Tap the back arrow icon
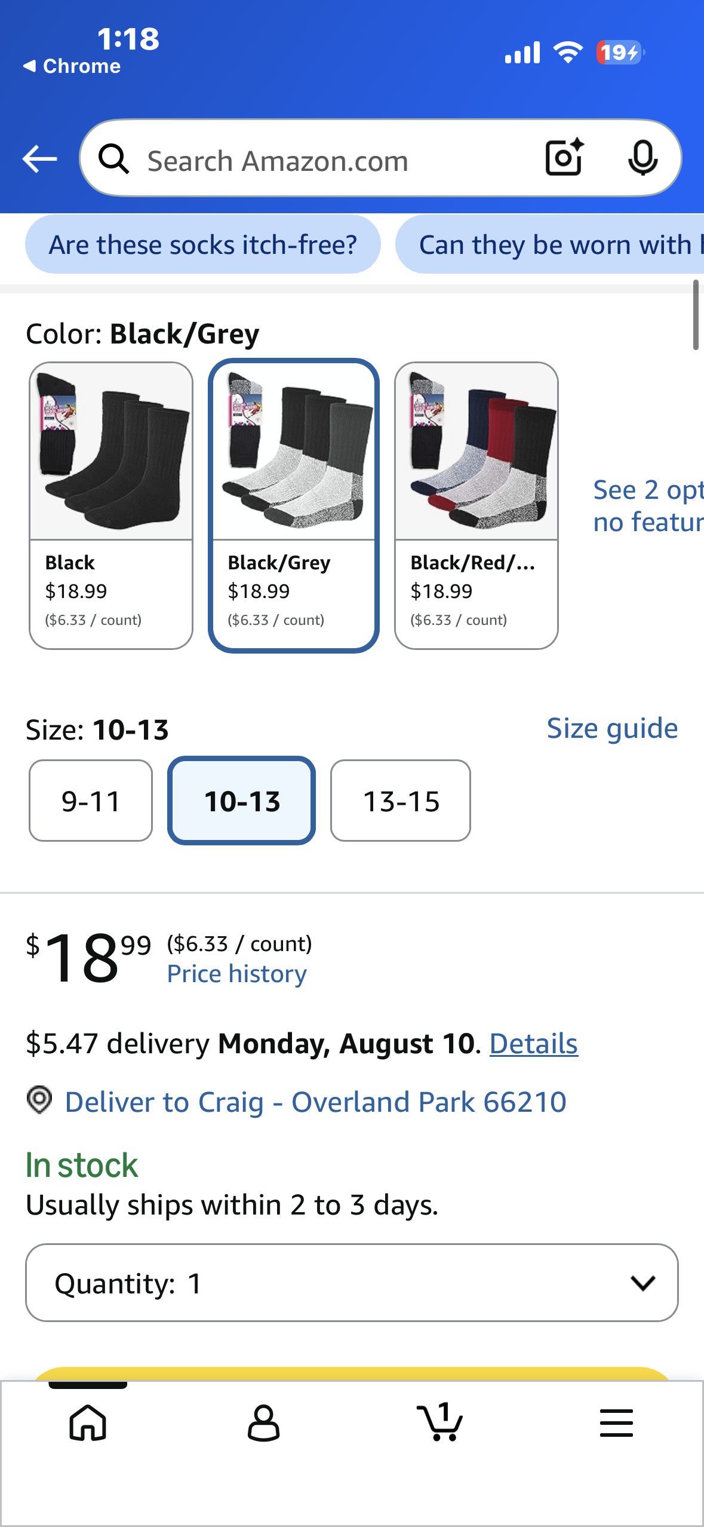 pyautogui.click(x=39, y=159)
